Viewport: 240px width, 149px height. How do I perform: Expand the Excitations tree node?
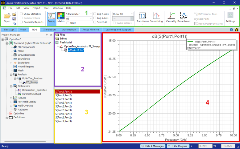point(11,63)
